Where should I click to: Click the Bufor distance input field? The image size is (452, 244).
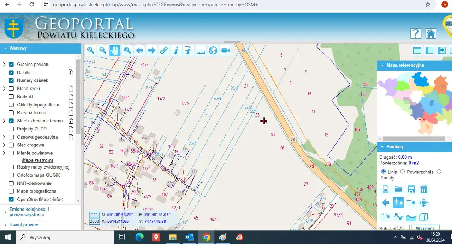404,228
